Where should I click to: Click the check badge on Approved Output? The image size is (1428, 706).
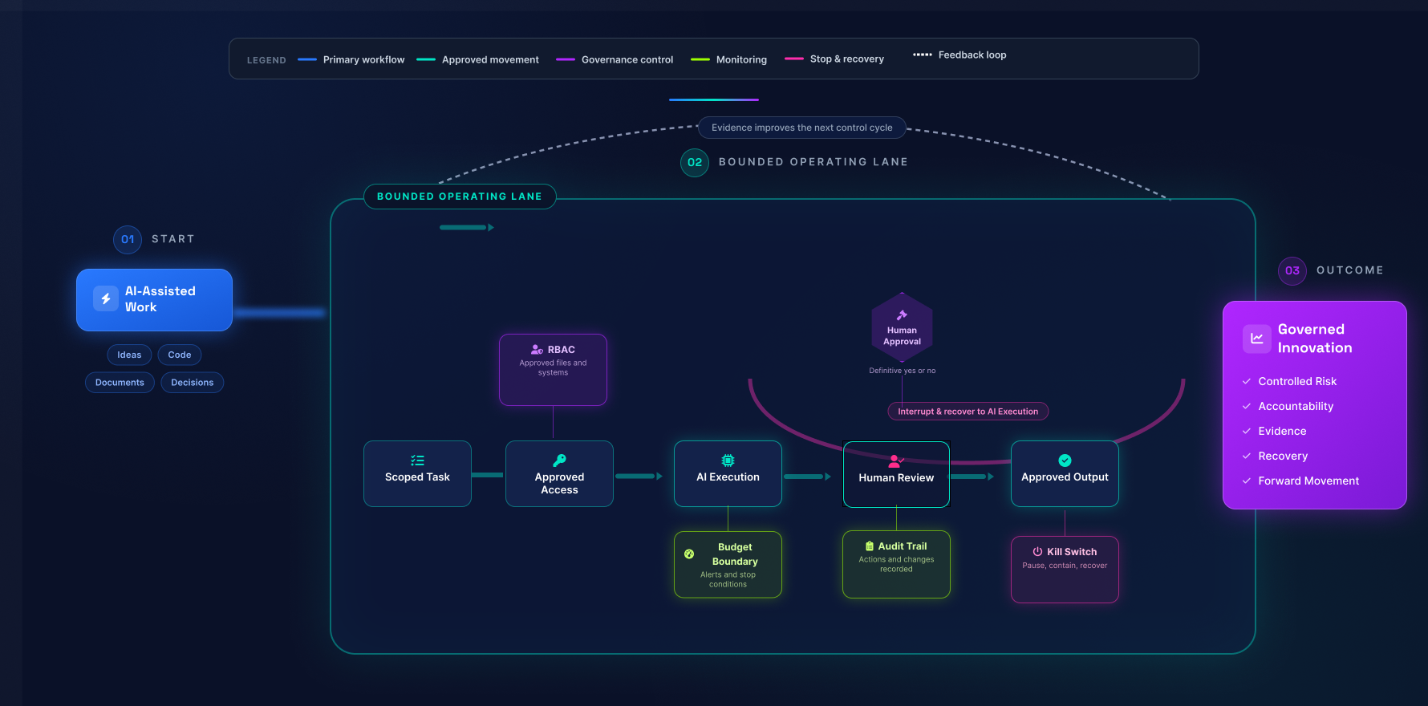[1065, 461]
